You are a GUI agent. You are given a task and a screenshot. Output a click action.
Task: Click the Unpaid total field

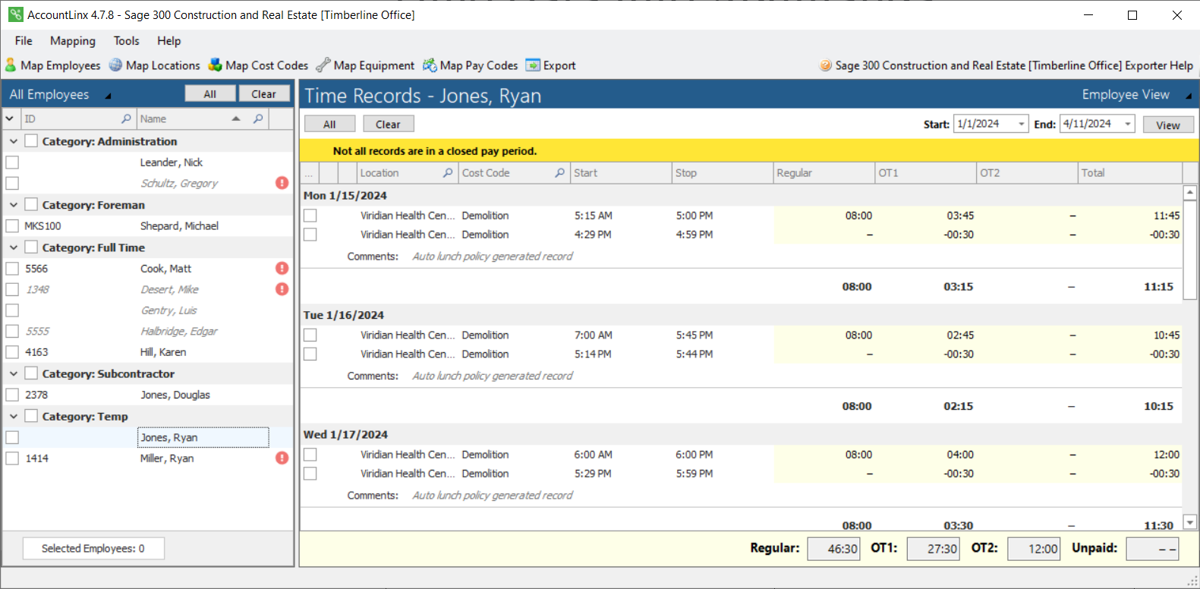coord(1152,549)
